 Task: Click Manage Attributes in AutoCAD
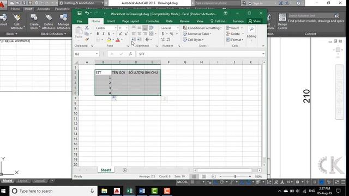[63, 22]
